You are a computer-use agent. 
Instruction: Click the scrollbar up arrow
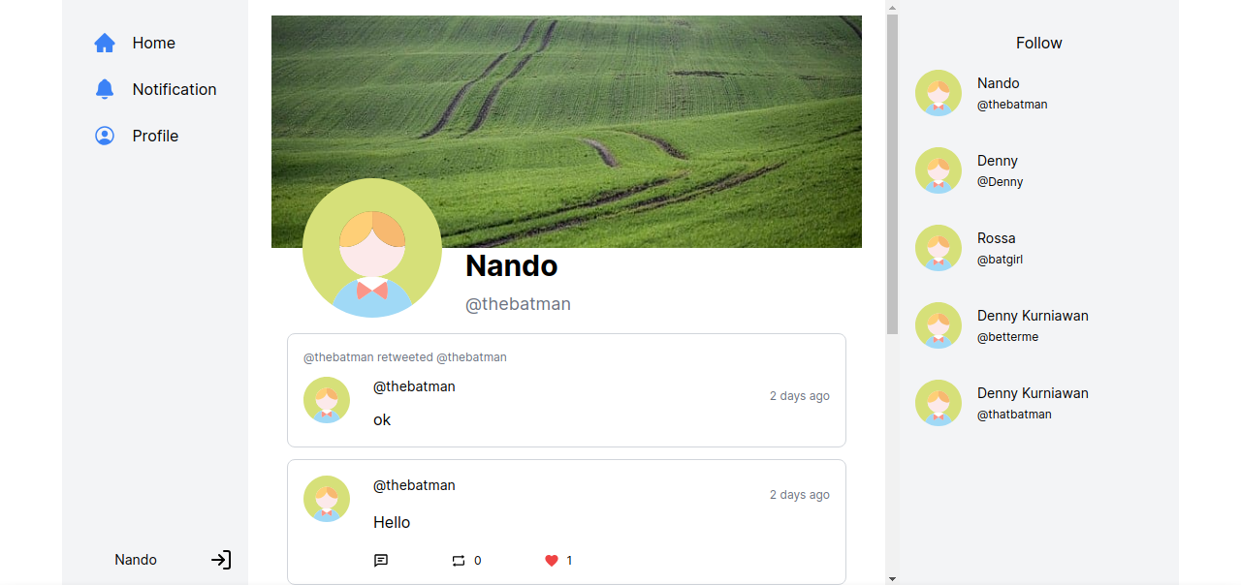[x=892, y=7]
